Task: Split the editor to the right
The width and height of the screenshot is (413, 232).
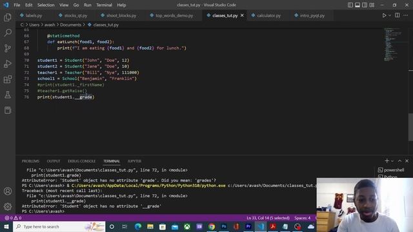Action: (x=398, y=15)
